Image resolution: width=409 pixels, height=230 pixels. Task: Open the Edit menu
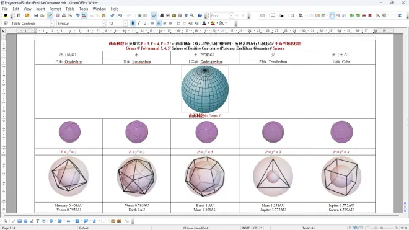click(15, 9)
